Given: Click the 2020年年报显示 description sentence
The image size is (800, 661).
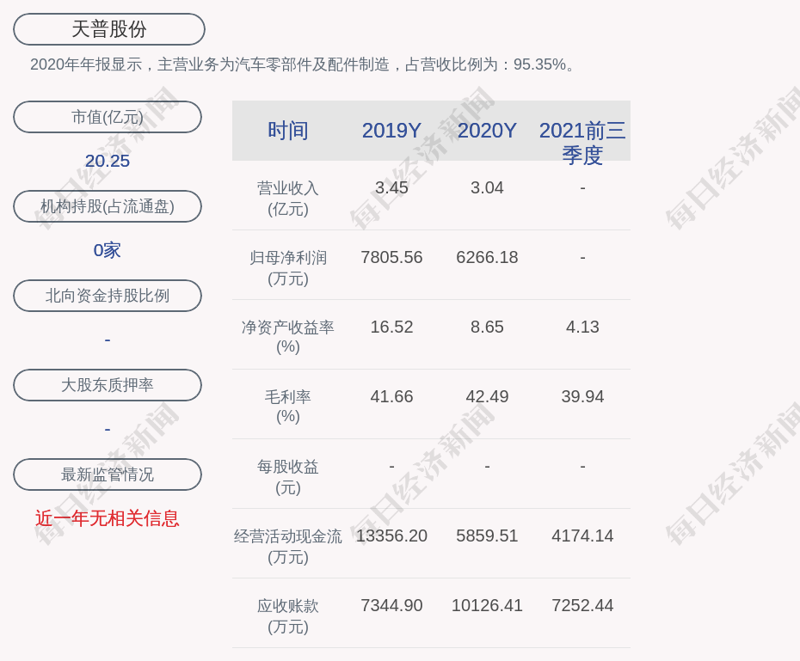Looking at the screenshot, I should point(302,64).
